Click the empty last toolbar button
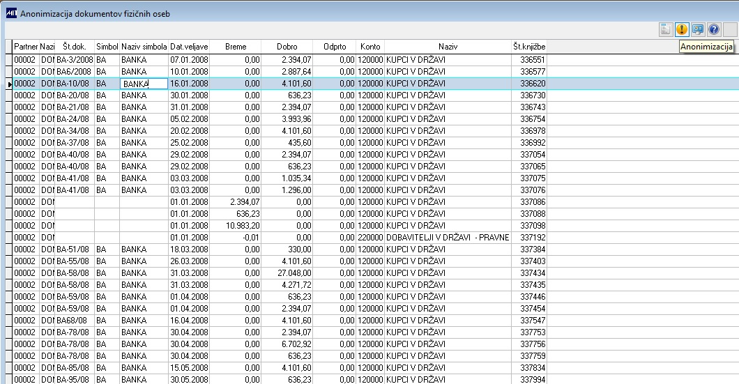Image resolution: width=739 pixels, height=384 pixels. (729, 30)
